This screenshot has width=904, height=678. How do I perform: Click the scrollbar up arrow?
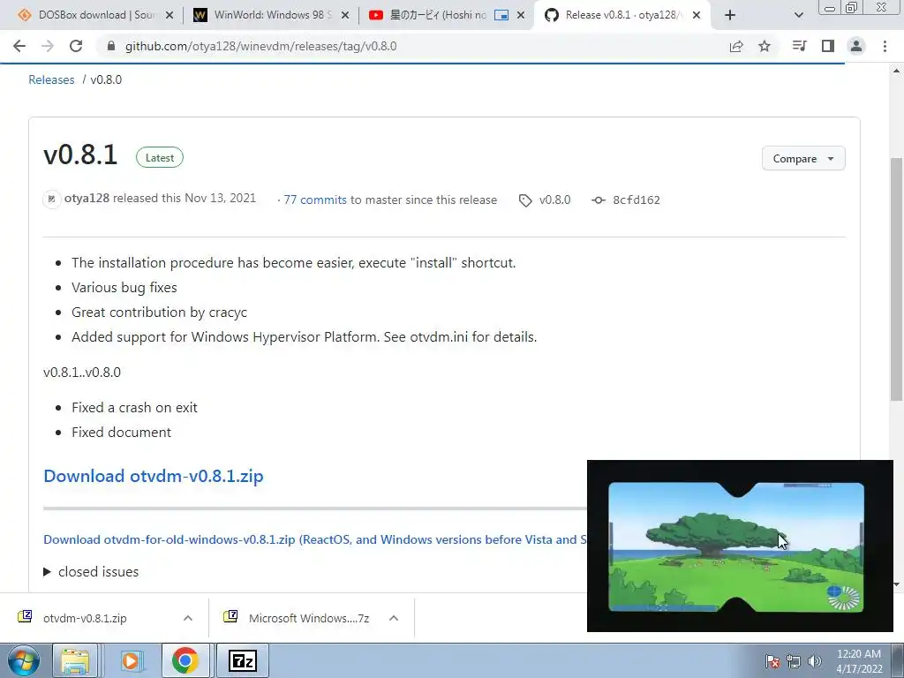[896, 71]
